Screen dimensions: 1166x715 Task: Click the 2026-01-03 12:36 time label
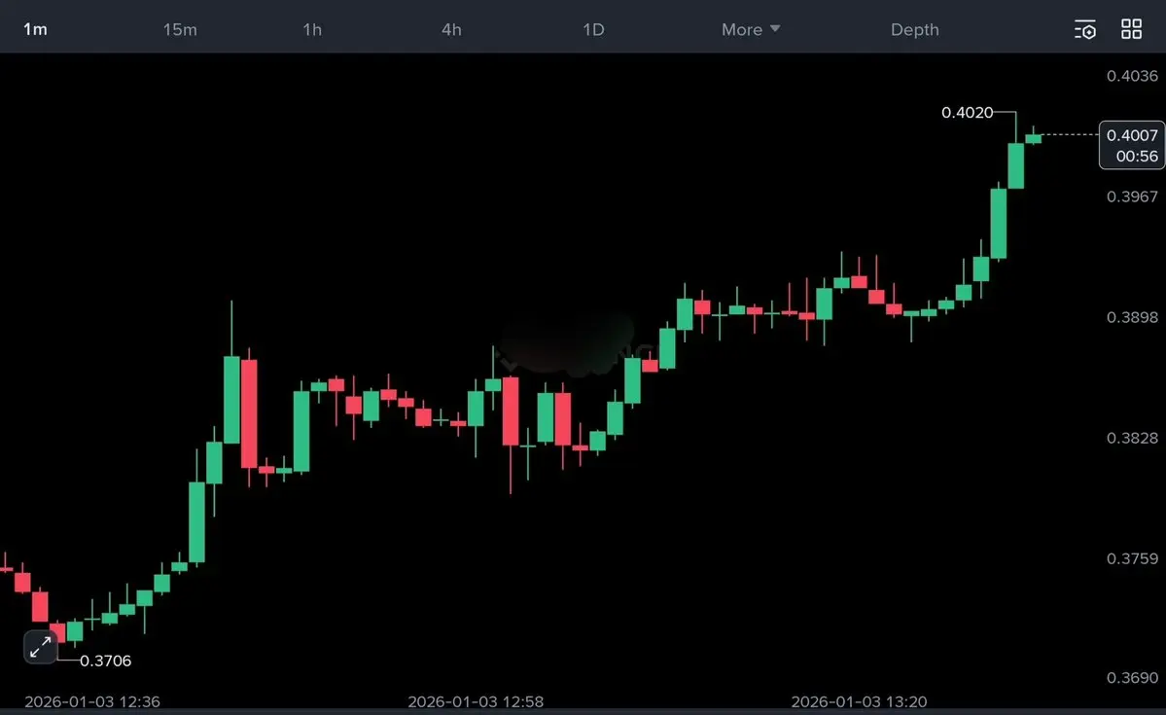pyautogui.click(x=92, y=701)
